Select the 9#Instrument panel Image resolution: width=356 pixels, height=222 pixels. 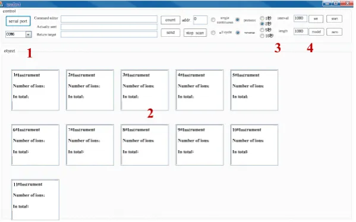point(200,145)
